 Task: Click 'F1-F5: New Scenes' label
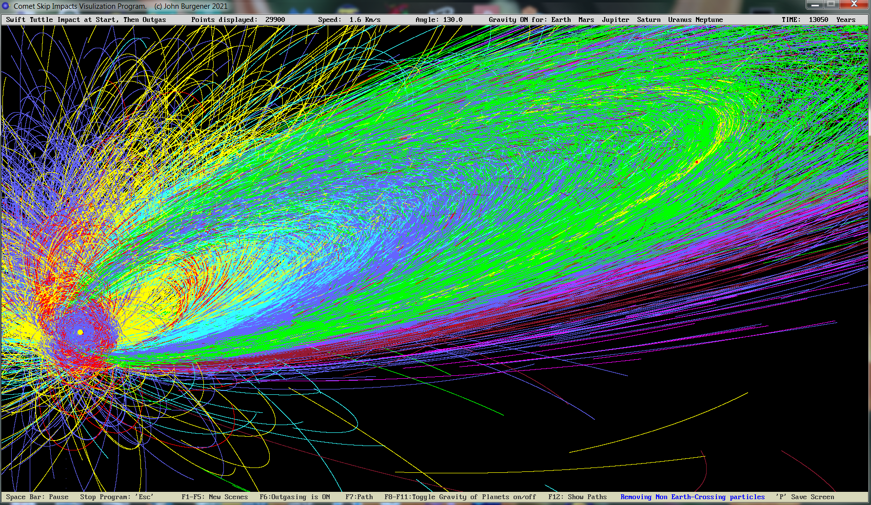pos(215,497)
